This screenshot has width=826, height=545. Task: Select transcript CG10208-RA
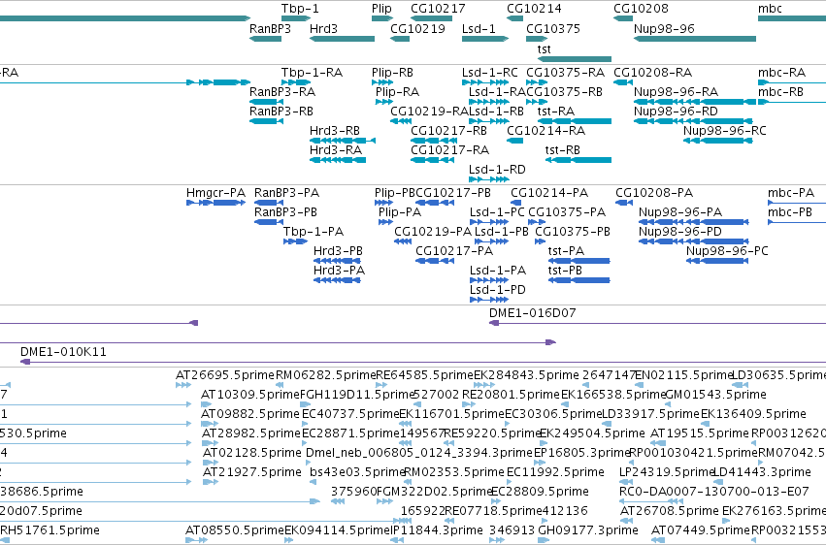click(x=623, y=82)
